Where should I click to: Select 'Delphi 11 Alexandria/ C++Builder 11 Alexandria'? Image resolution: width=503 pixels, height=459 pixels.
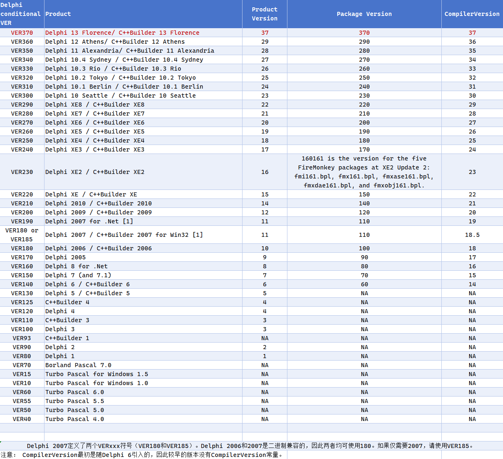tap(143, 51)
